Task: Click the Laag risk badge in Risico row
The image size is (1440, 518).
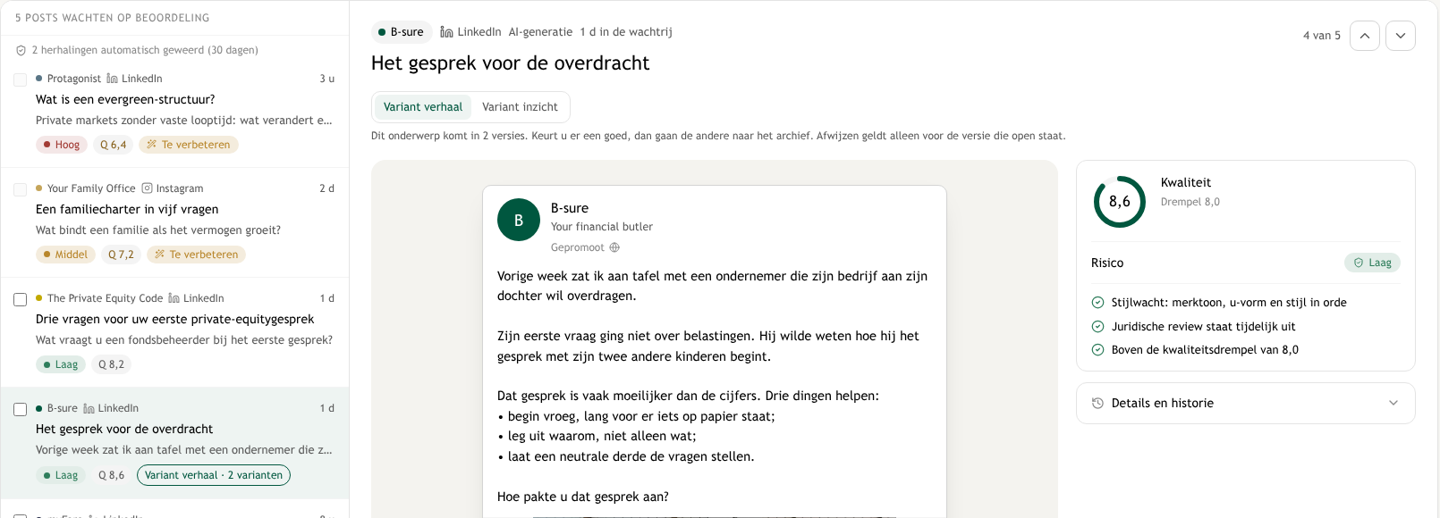Action: (1373, 263)
